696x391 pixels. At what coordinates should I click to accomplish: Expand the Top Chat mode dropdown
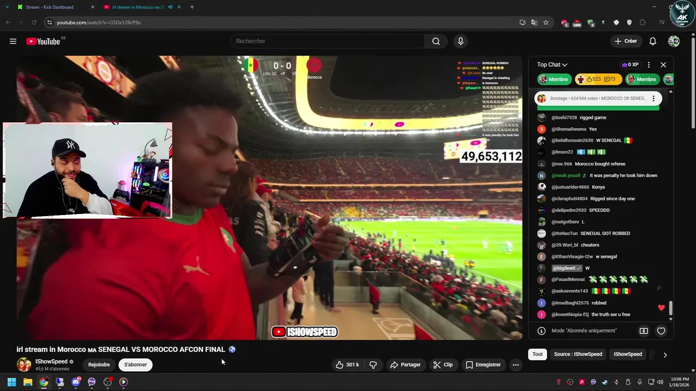[552, 65]
